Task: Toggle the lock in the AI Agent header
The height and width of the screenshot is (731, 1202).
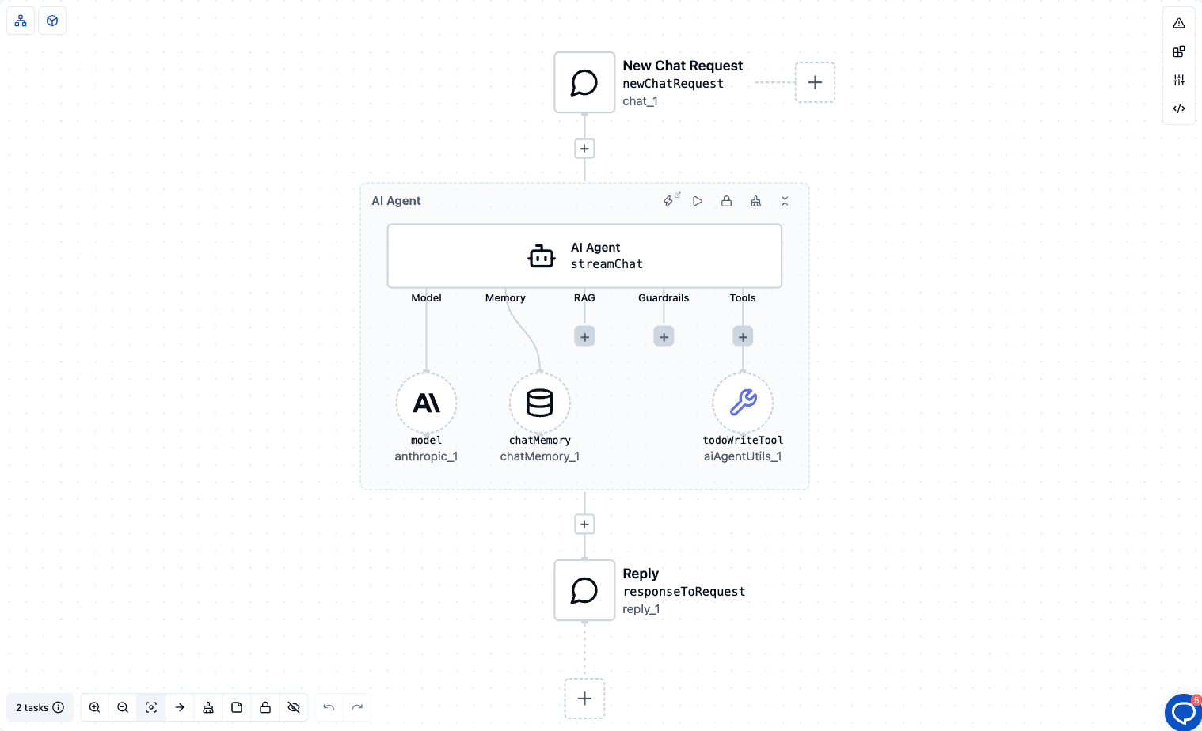Action: click(x=726, y=201)
